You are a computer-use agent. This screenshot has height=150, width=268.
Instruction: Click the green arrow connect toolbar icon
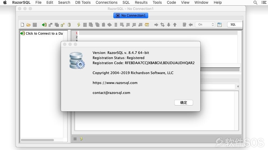[x=44, y=25]
